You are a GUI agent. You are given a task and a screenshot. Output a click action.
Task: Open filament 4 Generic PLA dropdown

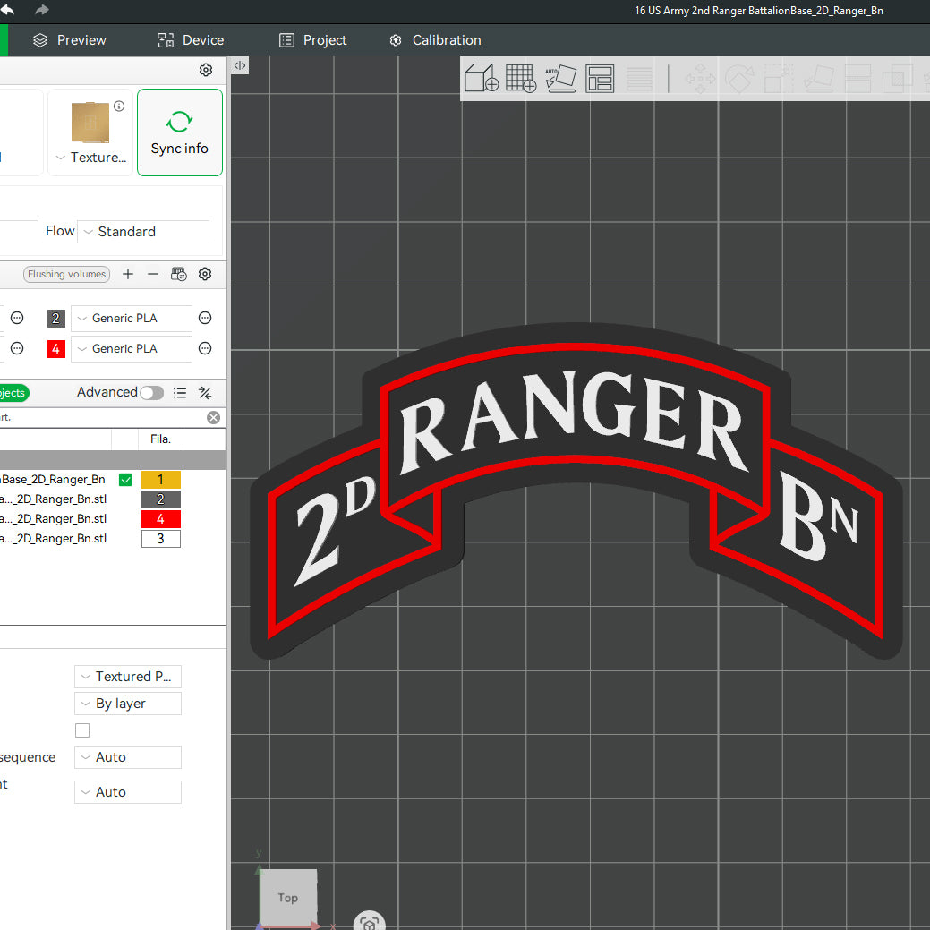click(x=132, y=349)
